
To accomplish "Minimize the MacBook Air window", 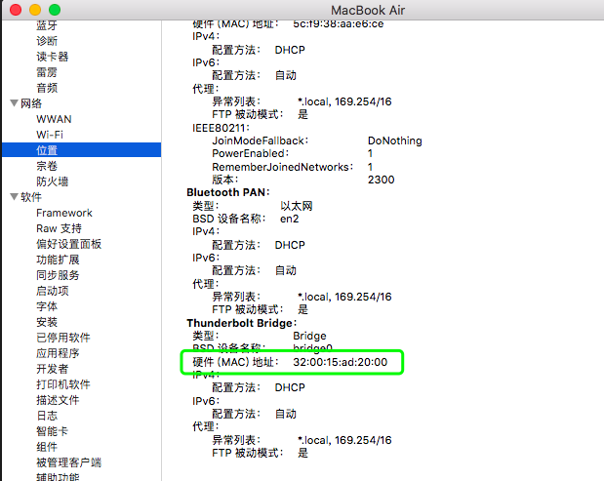I will (35, 10).
